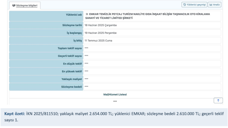This screenshot has width=228, height=128.
Task: Click the handshake icon on the Sözleşme bilgileri tab
Action: (14, 6)
